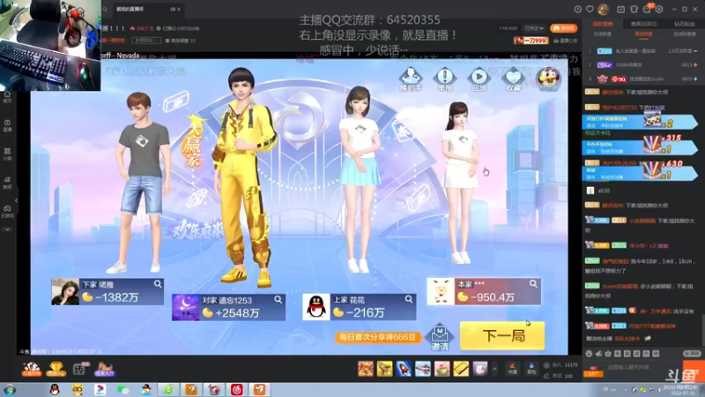Click the emoji smiley icon in chat toolbar
The image size is (705, 397).
tap(589, 354)
